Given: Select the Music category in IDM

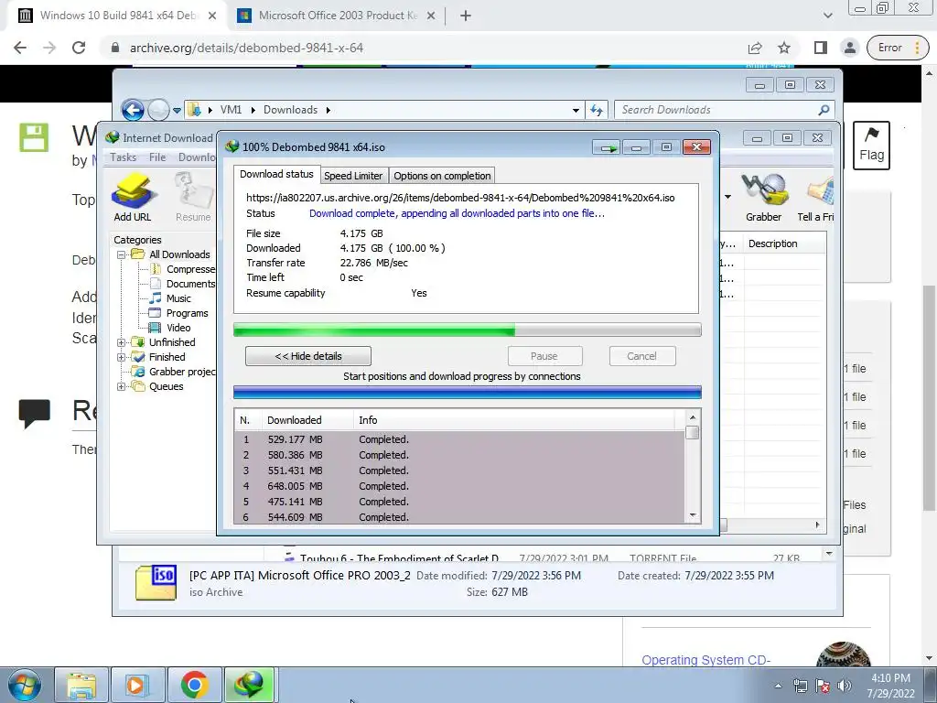Looking at the screenshot, I should pos(178,298).
